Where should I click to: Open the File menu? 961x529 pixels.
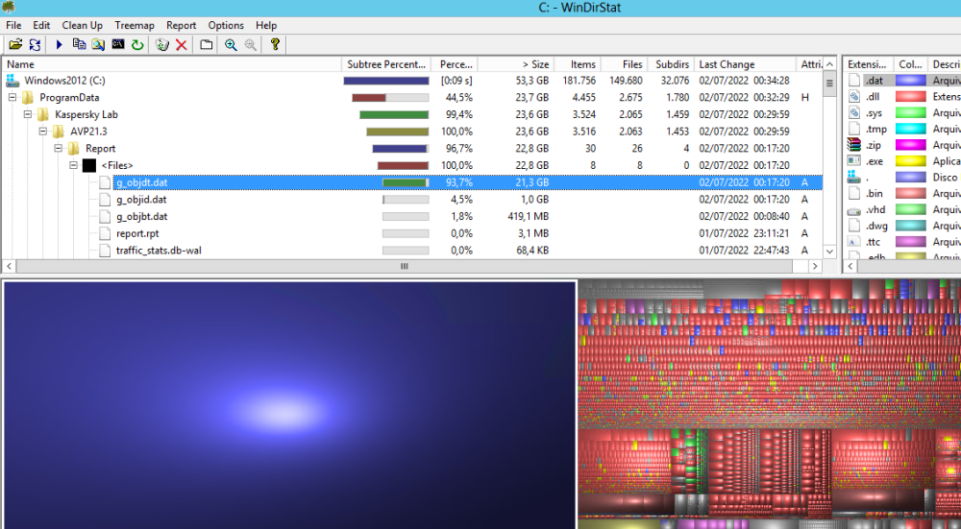[13, 25]
